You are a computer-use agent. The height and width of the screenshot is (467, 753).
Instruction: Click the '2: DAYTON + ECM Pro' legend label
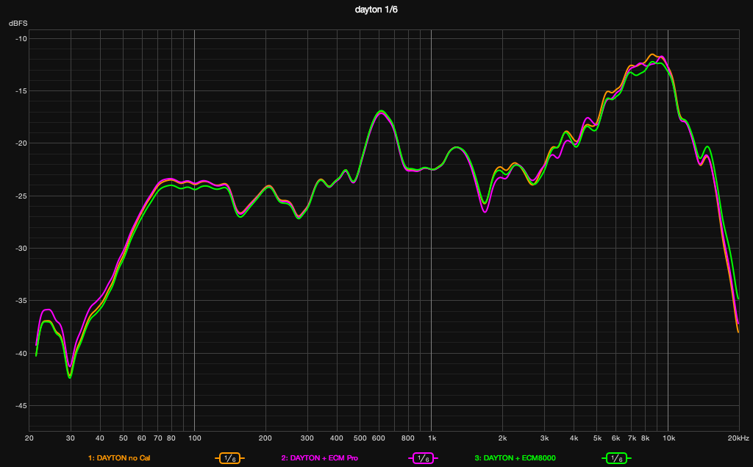[320, 458]
